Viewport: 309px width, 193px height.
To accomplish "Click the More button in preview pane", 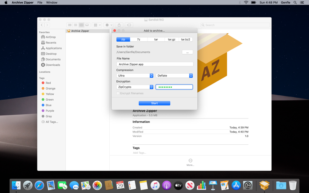I will [190, 163].
